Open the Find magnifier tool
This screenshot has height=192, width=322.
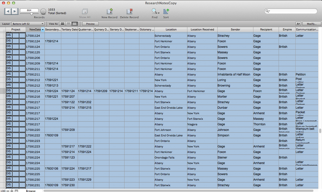(x=154, y=11)
